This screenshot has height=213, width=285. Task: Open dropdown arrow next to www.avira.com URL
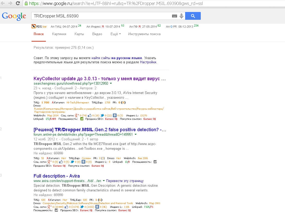[x=104, y=181]
